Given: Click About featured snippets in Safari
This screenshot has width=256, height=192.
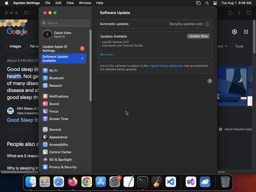Looking at the screenshot, I should click(x=236, y=129).
